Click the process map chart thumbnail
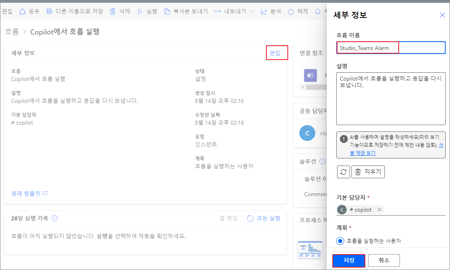This screenshot has height=270, width=450. (310, 250)
